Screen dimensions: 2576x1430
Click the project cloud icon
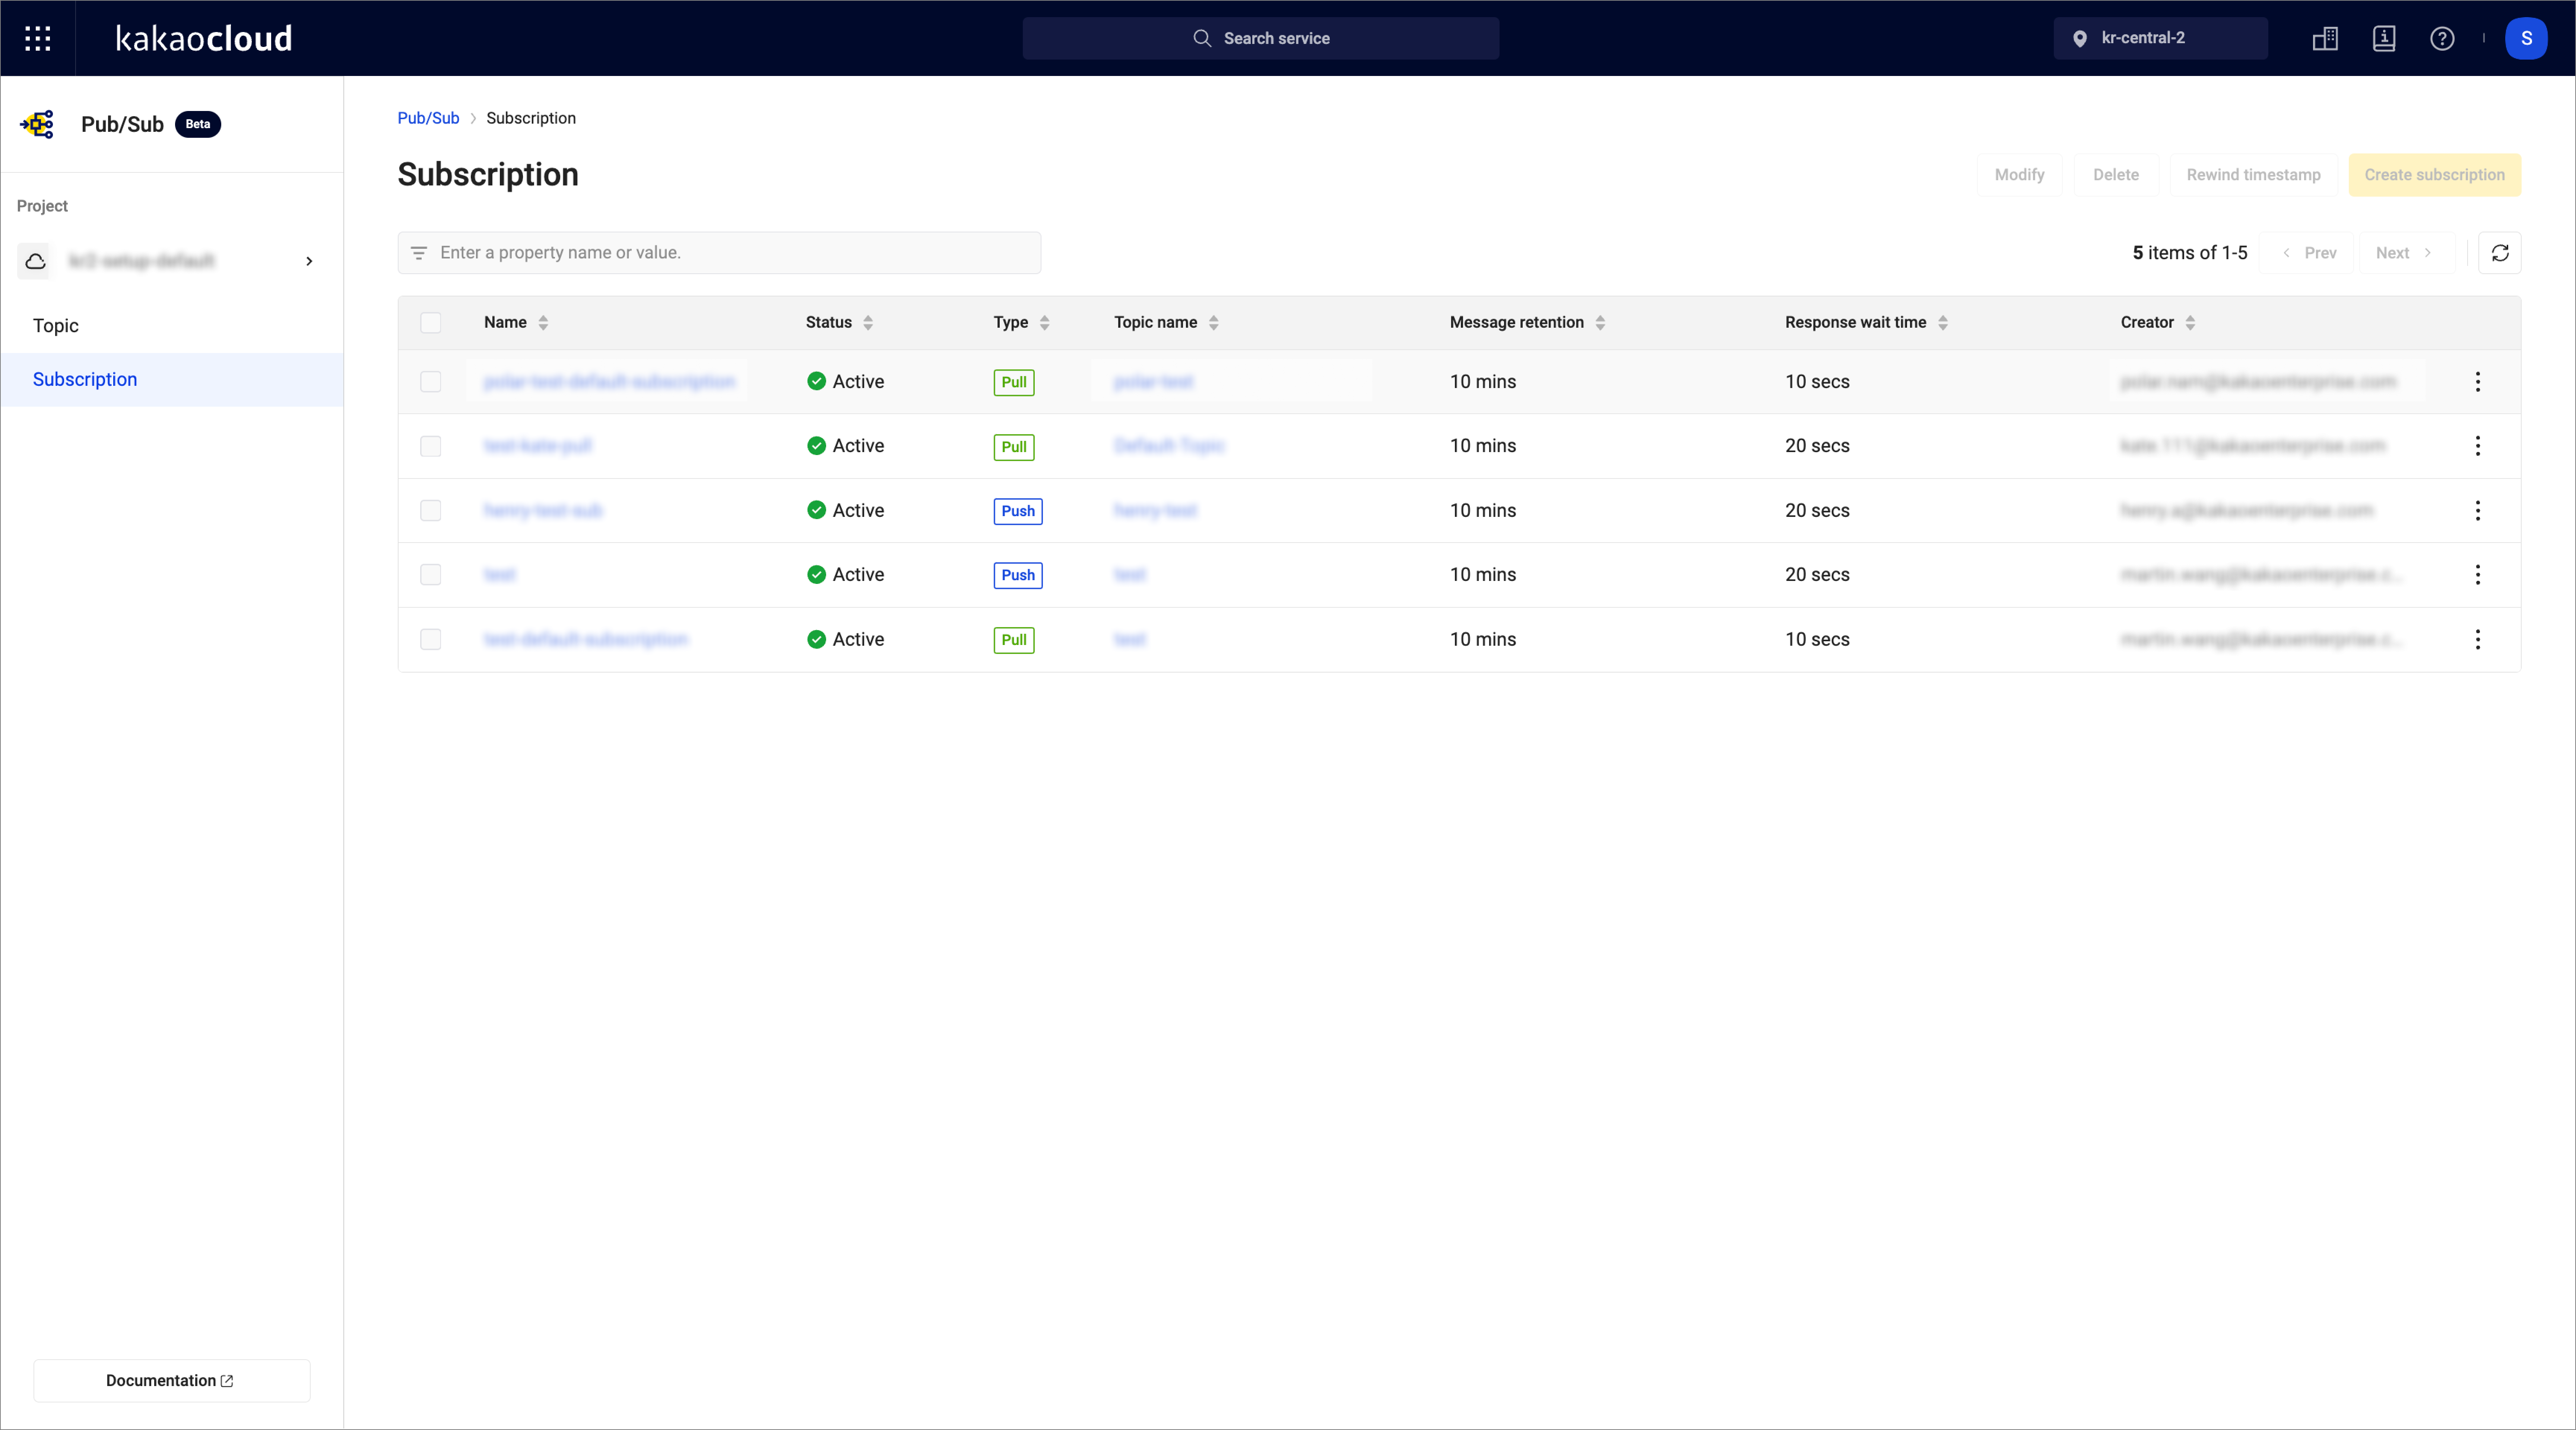coord(35,261)
